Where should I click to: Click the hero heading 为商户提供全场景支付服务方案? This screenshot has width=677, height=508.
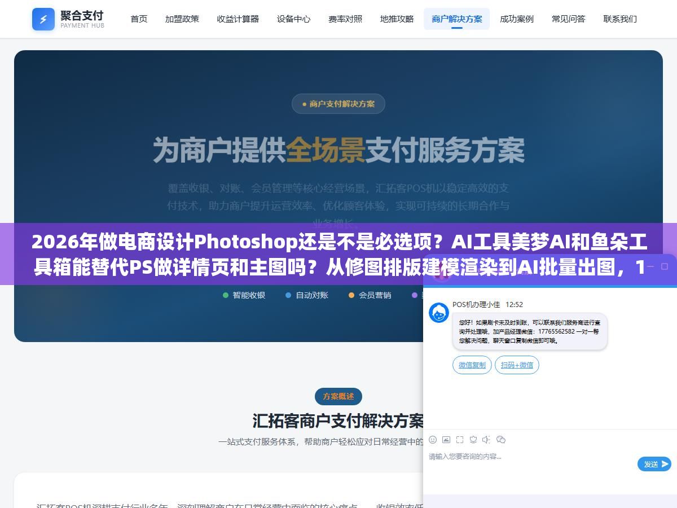point(338,150)
